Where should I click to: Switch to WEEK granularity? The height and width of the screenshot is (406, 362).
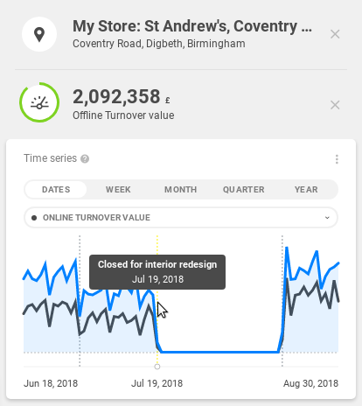118,190
